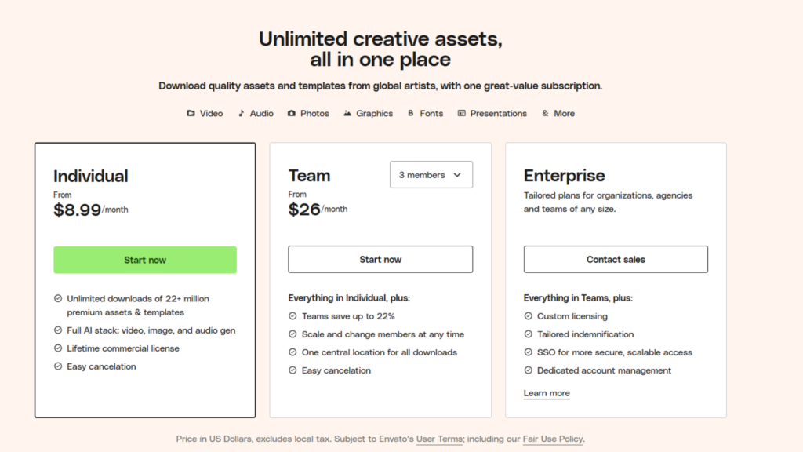Click Start now under Team plan
The height and width of the screenshot is (452, 803).
[x=380, y=259]
